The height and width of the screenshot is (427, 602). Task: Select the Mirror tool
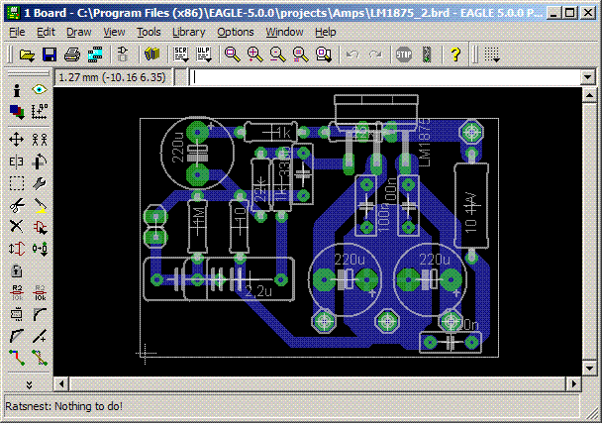tap(17, 161)
